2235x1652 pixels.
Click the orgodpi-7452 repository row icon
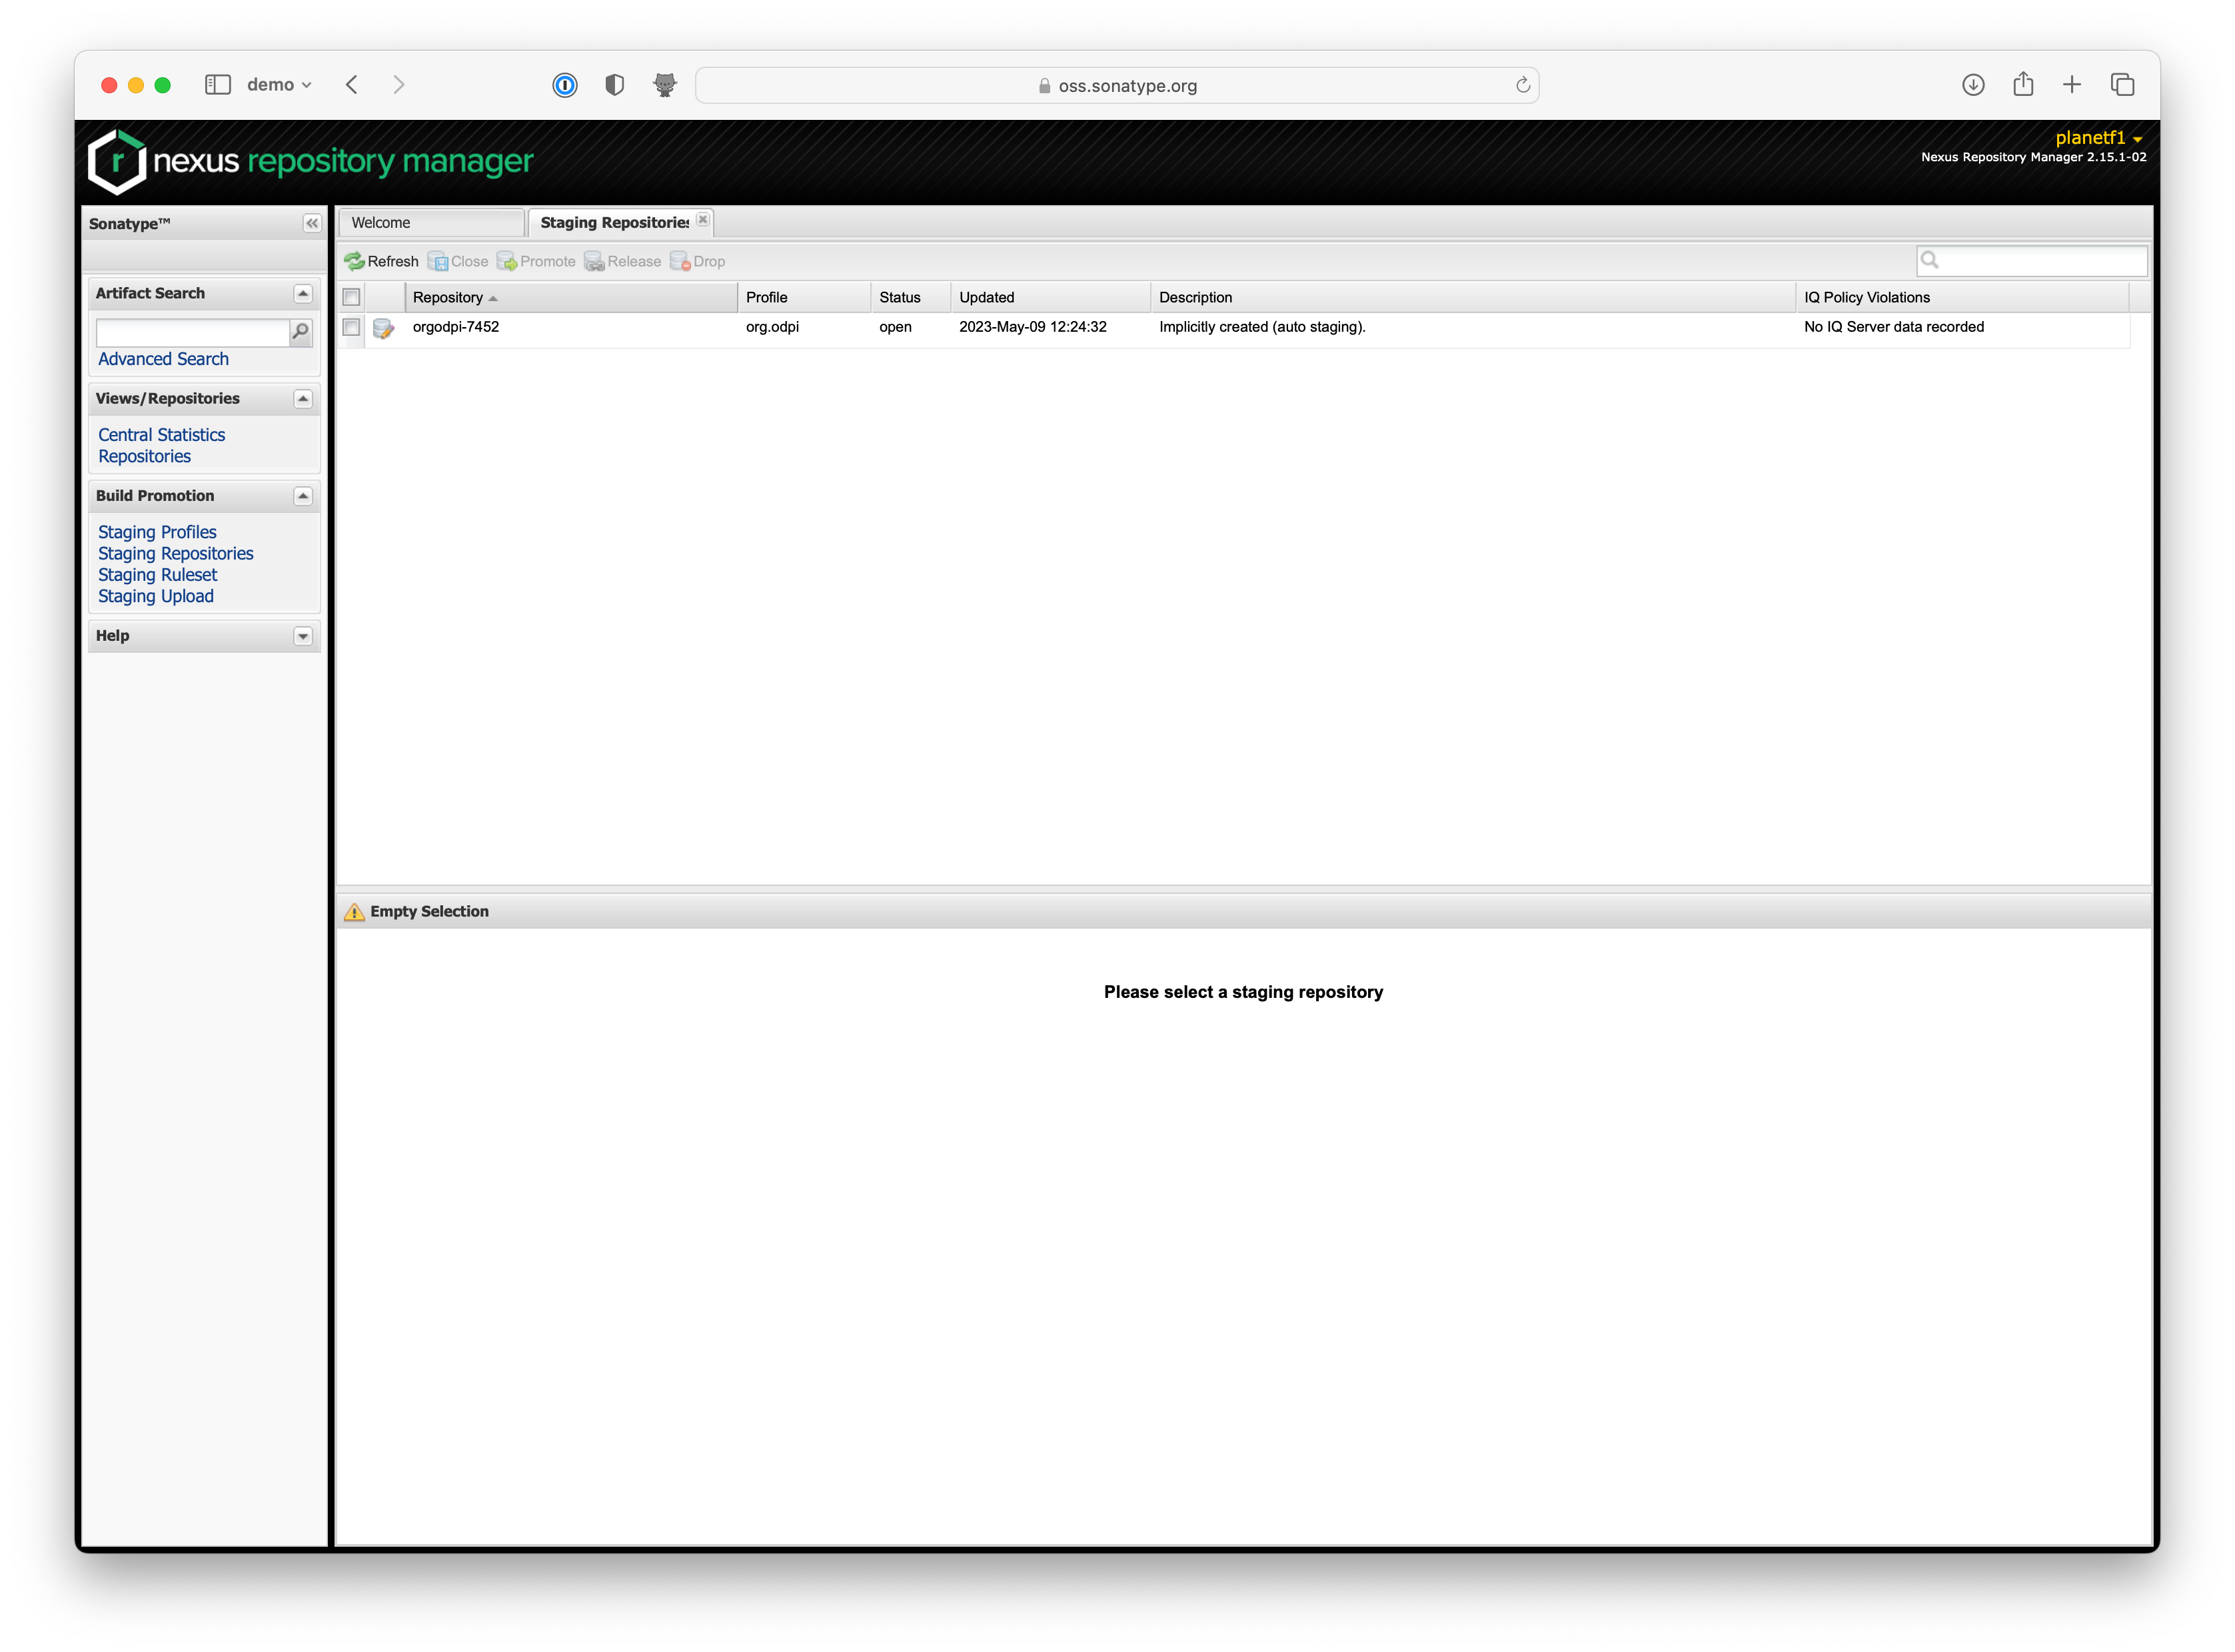pyautogui.click(x=383, y=328)
